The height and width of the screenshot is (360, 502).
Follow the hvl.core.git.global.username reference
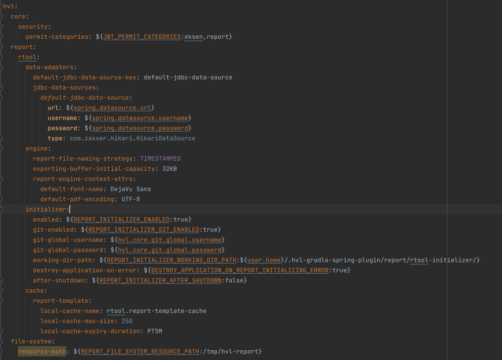coord(170,240)
